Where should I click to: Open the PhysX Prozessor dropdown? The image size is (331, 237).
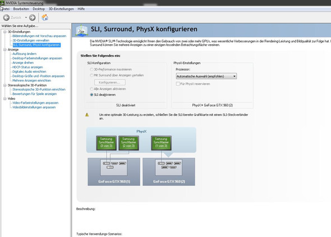pos(206,76)
